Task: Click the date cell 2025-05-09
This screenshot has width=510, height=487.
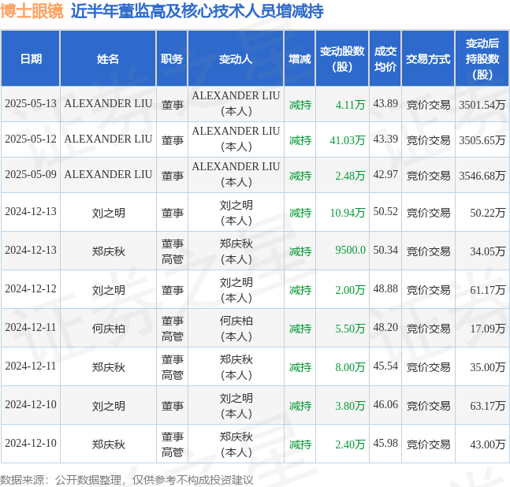Action: tap(31, 175)
